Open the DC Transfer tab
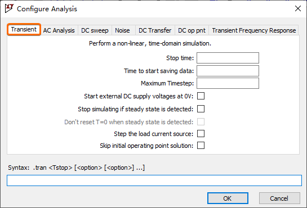307x208 pixels. tap(155, 30)
